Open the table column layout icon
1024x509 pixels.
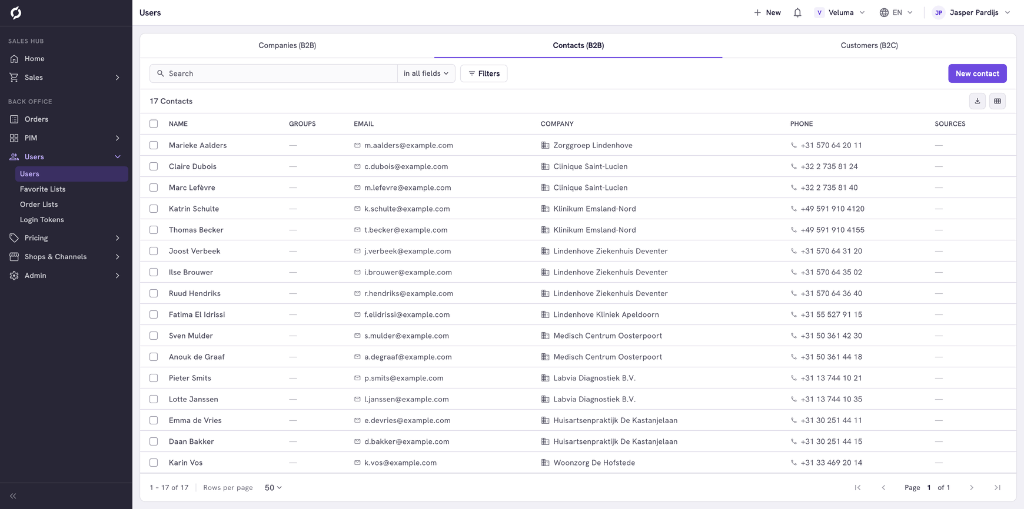[x=998, y=101]
